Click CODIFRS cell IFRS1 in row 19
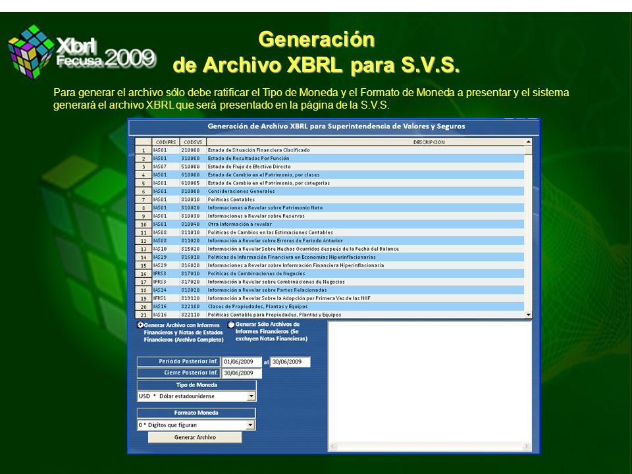The width and height of the screenshot is (632, 474). [x=166, y=298]
